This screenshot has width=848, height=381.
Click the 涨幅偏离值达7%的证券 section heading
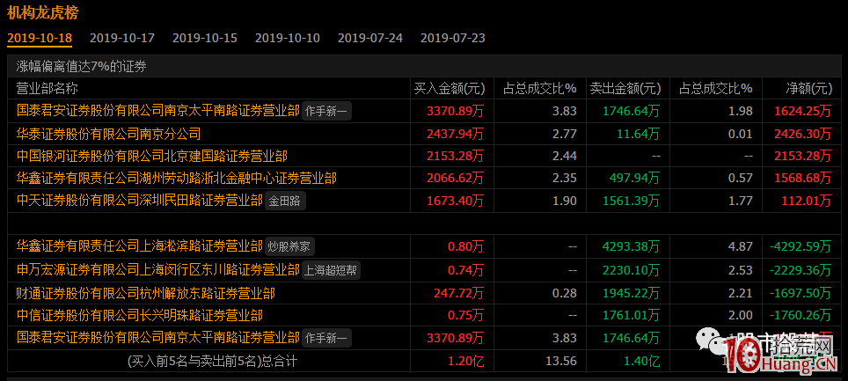coord(81,67)
